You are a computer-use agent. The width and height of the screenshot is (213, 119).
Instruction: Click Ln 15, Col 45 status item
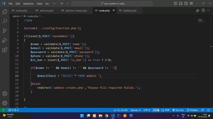click(120, 110)
